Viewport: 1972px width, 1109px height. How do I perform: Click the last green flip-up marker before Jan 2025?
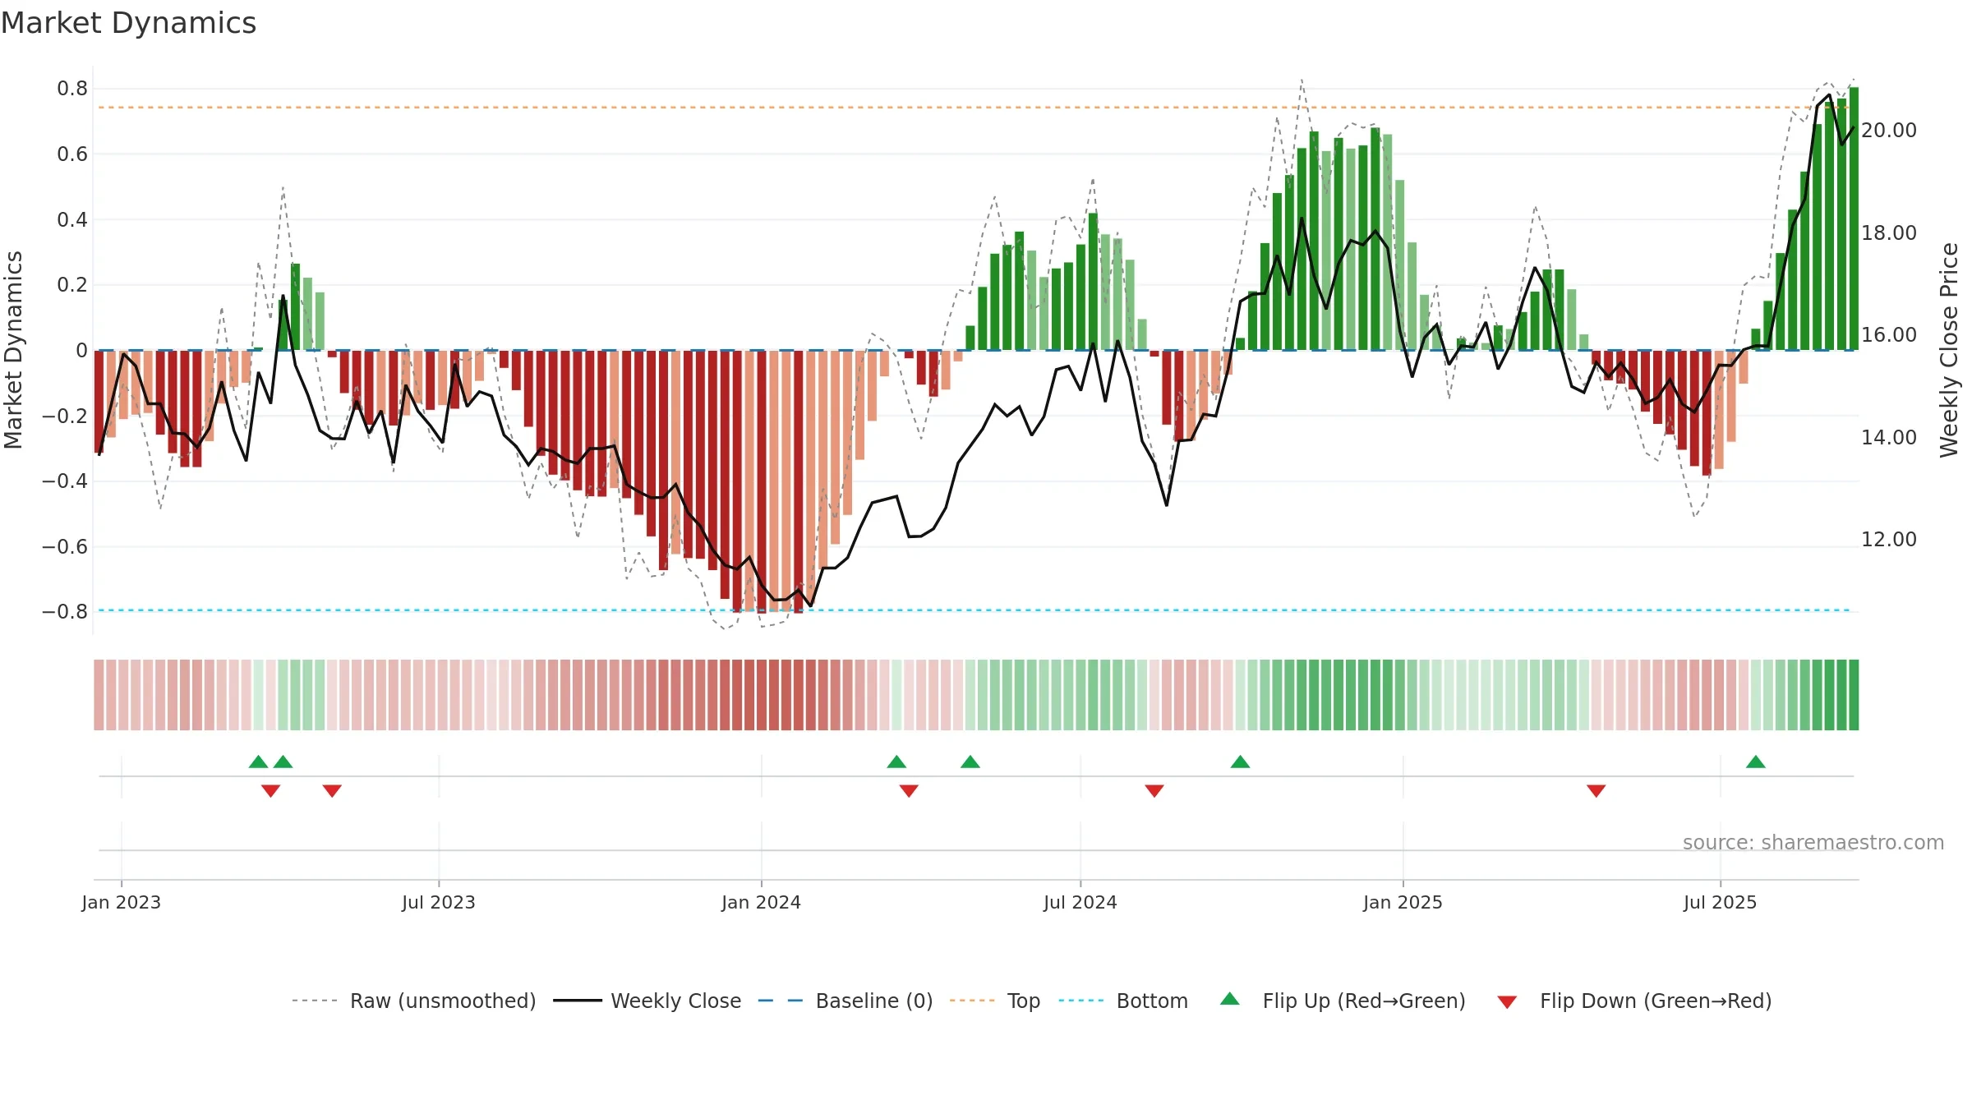point(1241,762)
